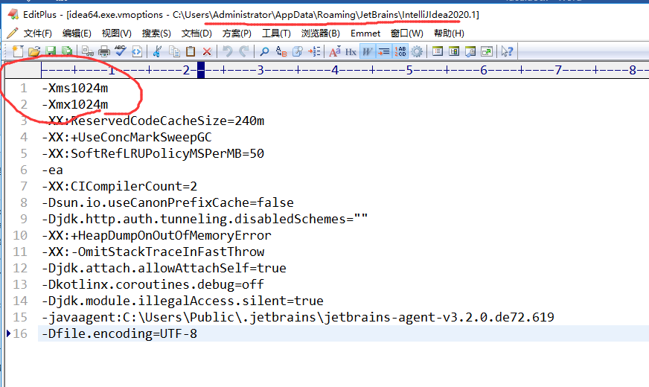This screenshot has height=387, width=649.
Task: Click the illegalAccess.silent=true line
Action: pos(182,301)
